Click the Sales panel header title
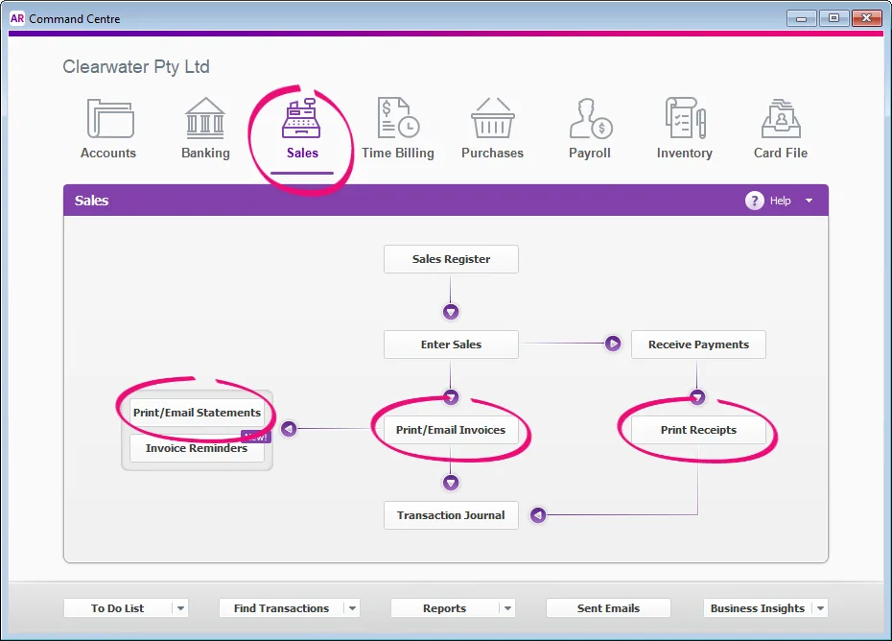892x641 pixels. click(x=91, y=201)
